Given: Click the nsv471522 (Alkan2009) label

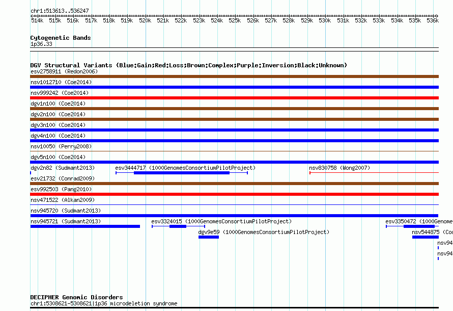Looking at the screenshot, I should point(63,200).
